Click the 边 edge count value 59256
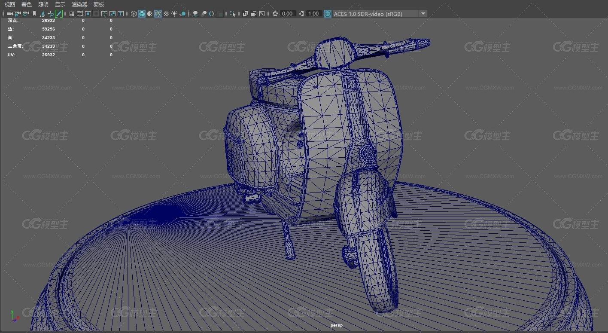The image size is (608, 333). click(49, 29)
